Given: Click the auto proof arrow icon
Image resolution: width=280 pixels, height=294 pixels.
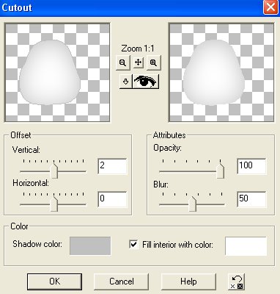Looking at the screenshot, I should coord(125,82).
